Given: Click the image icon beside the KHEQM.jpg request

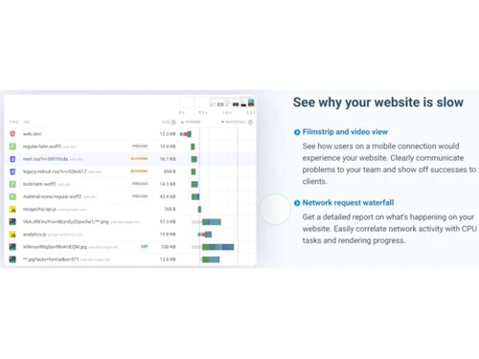Looking at the screenshot, I should 12,247.
